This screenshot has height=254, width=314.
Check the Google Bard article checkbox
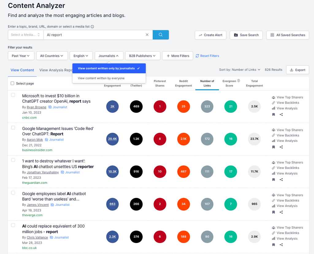tap(13, 193)
